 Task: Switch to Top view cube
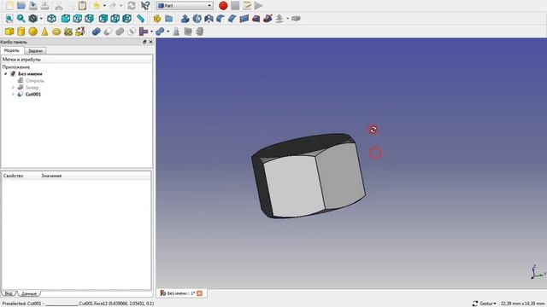tap(78, 19)
